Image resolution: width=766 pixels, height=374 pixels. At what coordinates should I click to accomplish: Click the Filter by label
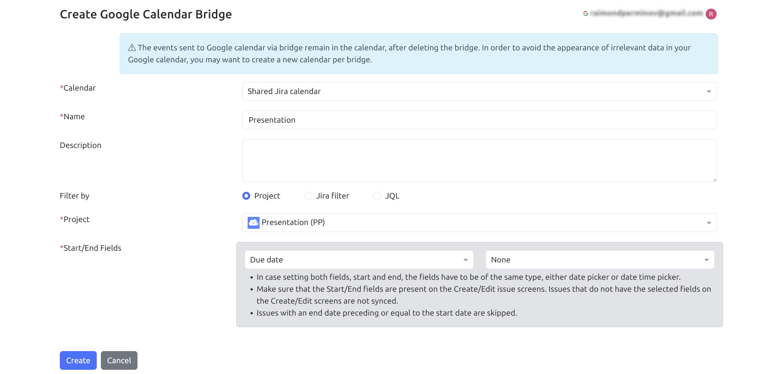pyautogui.click(x=75, y=196)
